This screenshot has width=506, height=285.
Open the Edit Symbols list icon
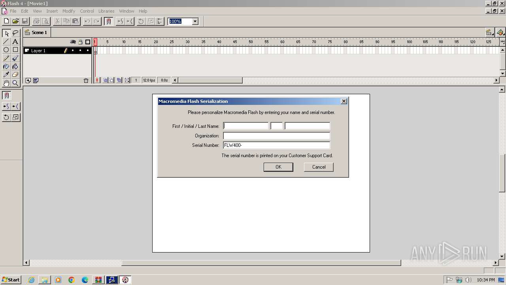(500, 32)
